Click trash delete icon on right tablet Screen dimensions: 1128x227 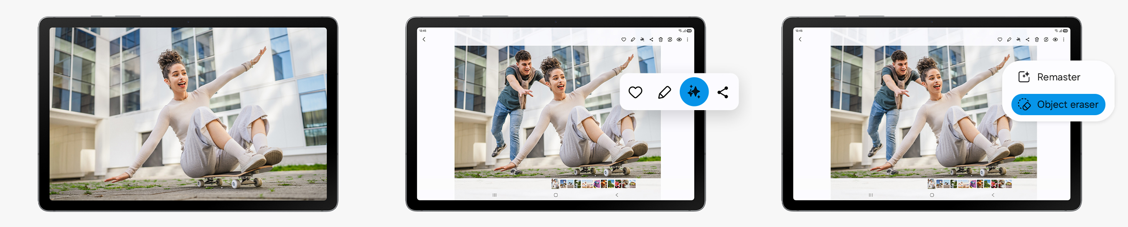pos(1037,40)
